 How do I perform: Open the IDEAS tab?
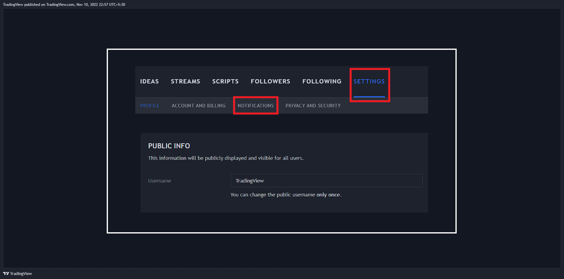coord(149,82)
